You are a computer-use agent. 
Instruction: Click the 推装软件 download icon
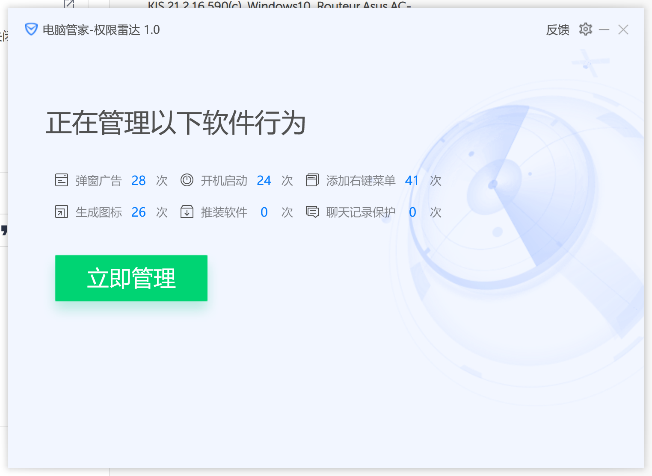pyautogui.click(x=187, y=212)
